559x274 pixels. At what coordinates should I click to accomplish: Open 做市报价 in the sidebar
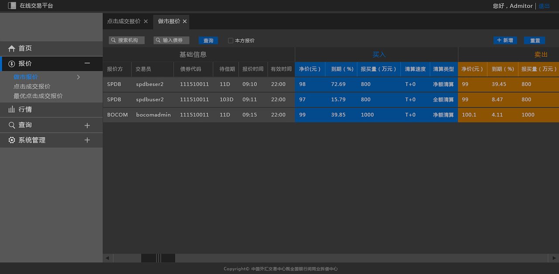pyautogui.click(x=26, y=77)
